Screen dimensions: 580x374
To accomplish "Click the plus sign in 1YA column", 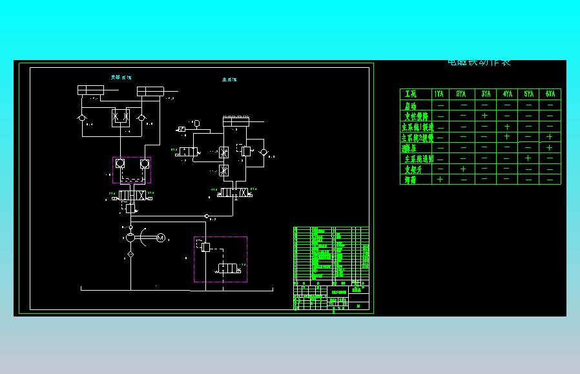I will click(x=440, y=179).
